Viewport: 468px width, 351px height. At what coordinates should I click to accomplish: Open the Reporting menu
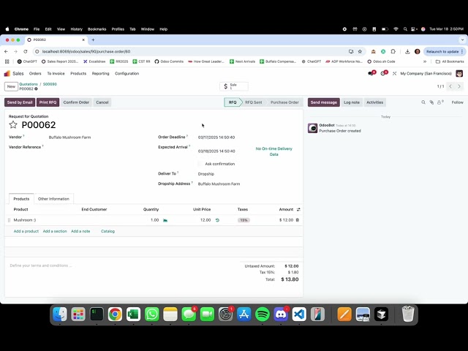point(101,73)
